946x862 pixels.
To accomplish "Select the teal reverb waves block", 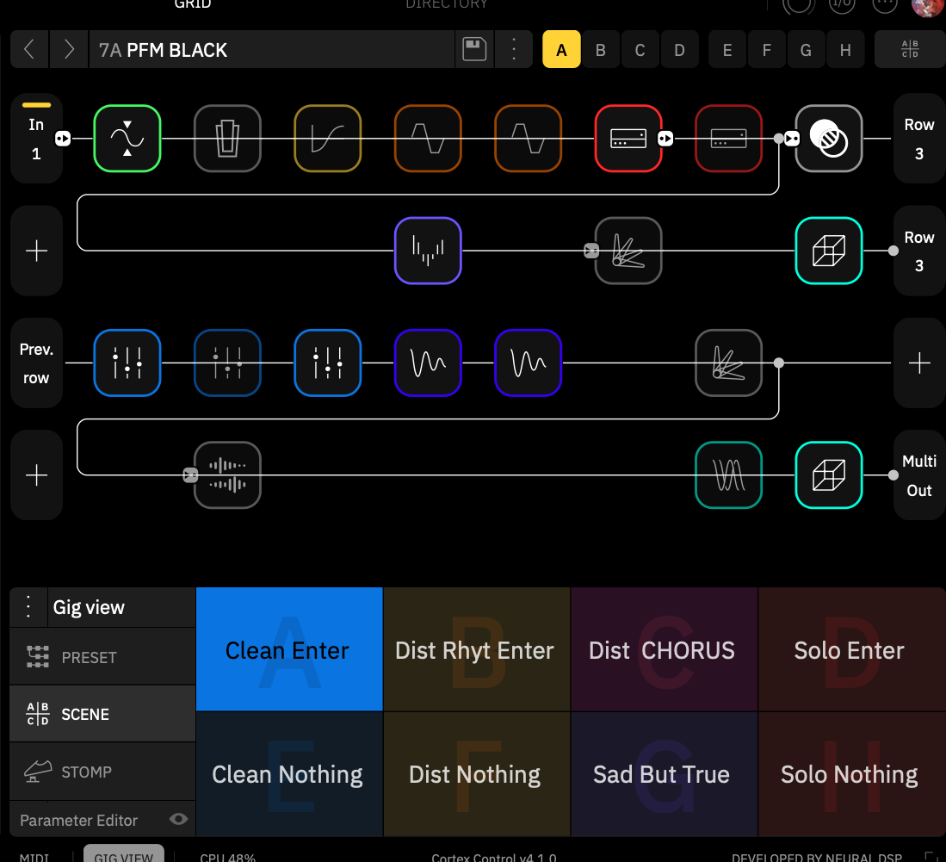I will point(728,475).
